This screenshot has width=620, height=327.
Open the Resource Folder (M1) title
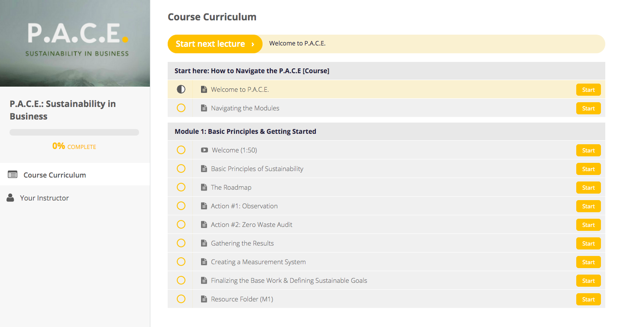[x=242, y=299]
